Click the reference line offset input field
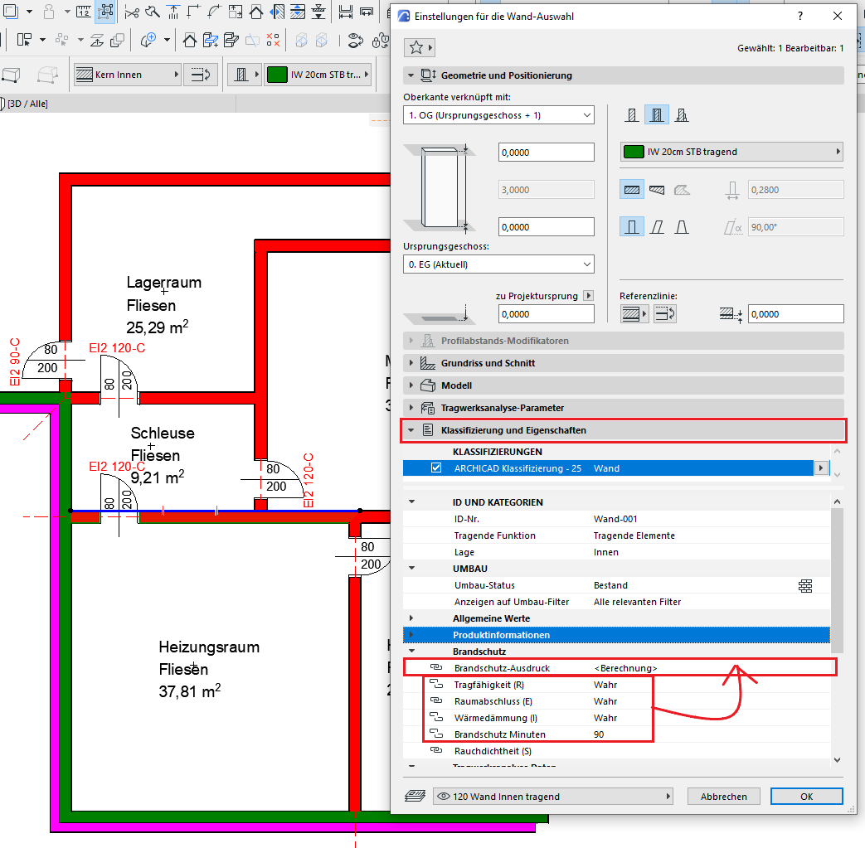865x848 pixels. click(795, 314)
